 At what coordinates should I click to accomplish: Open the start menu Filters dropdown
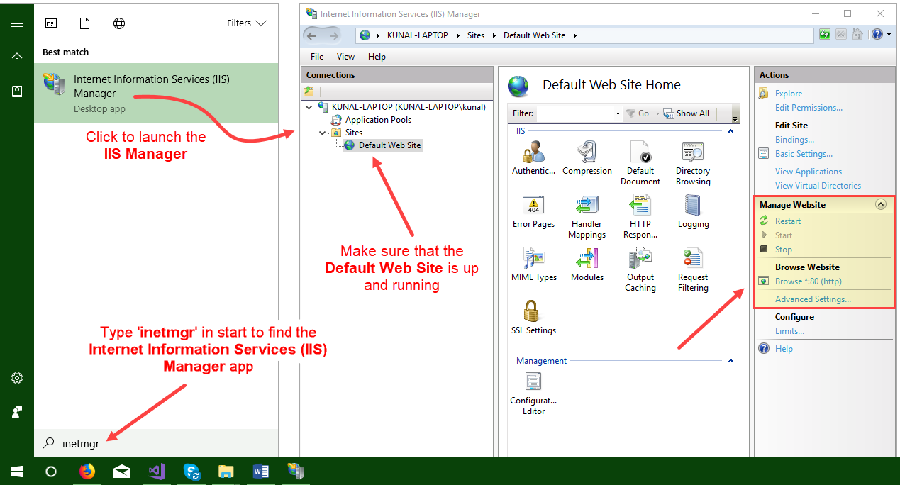point(246,23)
